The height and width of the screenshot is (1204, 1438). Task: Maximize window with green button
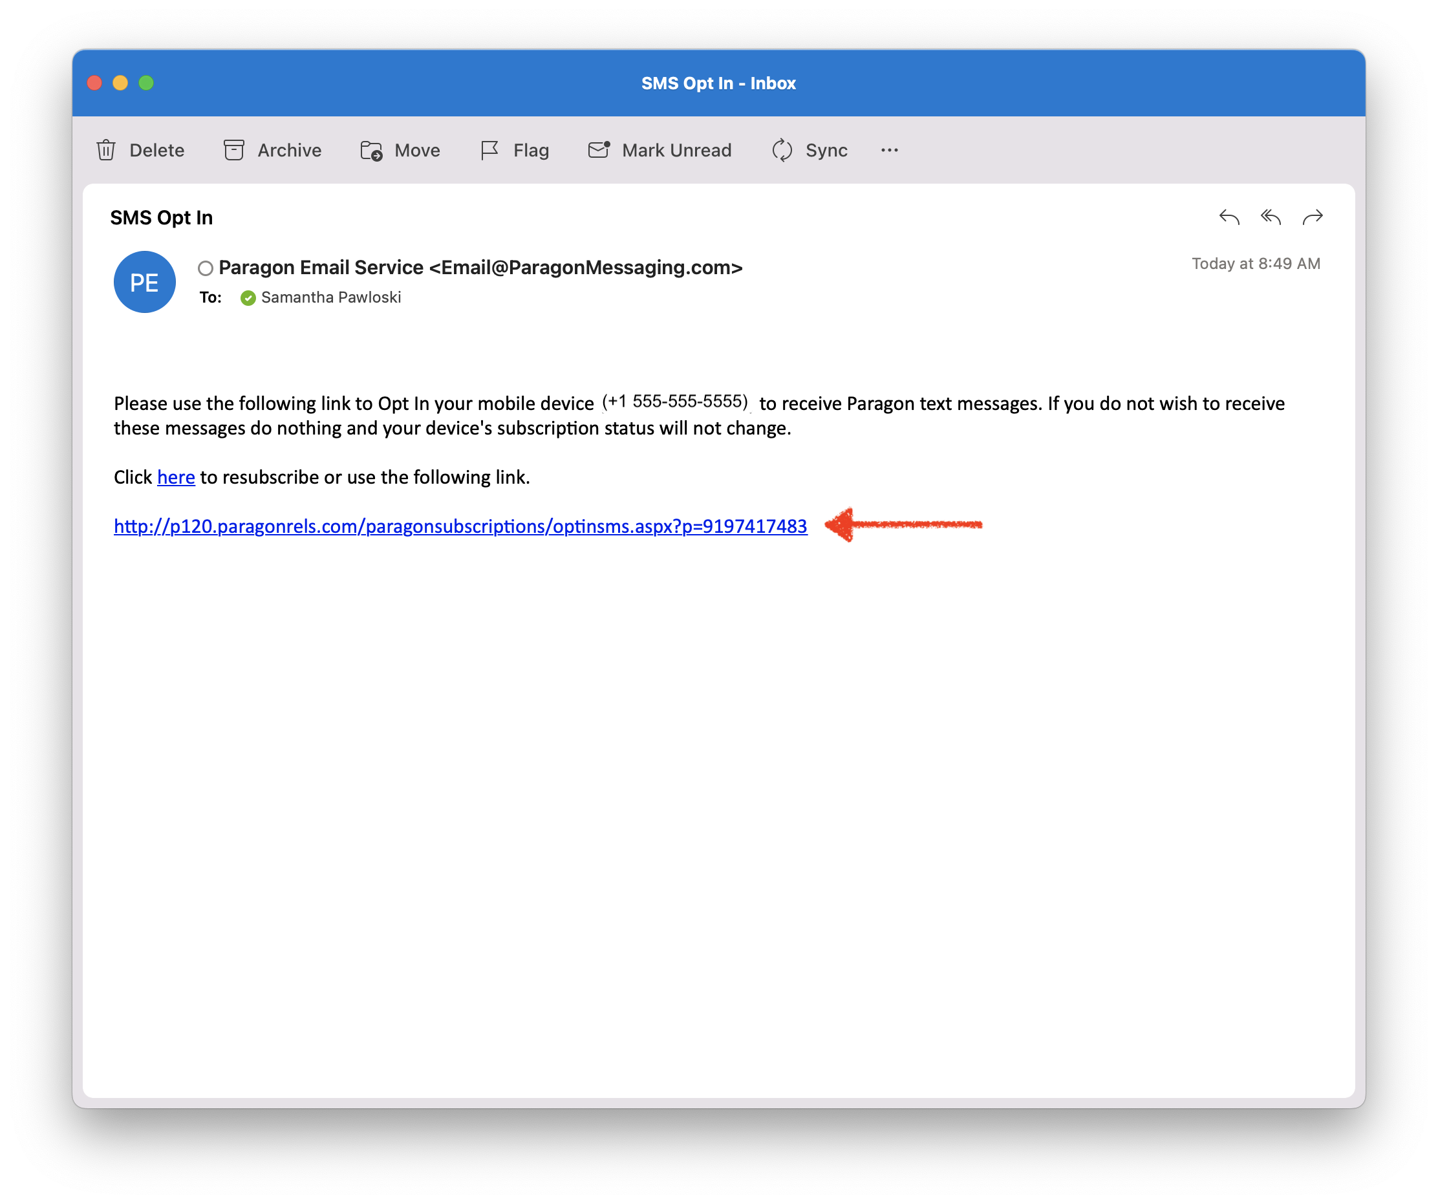point(146,83)
